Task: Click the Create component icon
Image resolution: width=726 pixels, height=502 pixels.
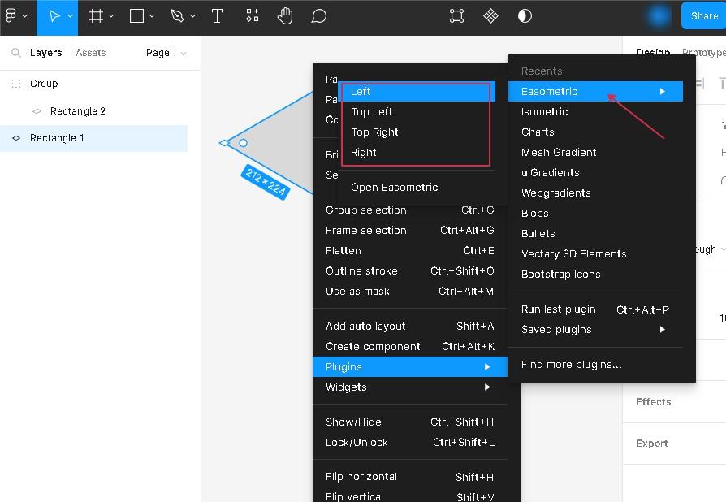Action: 490,16
